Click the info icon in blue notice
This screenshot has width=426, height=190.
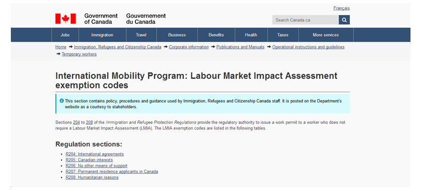tap(62, 101)
